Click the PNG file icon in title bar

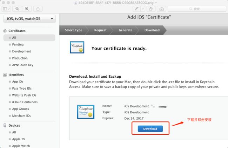tap(75, 3)
